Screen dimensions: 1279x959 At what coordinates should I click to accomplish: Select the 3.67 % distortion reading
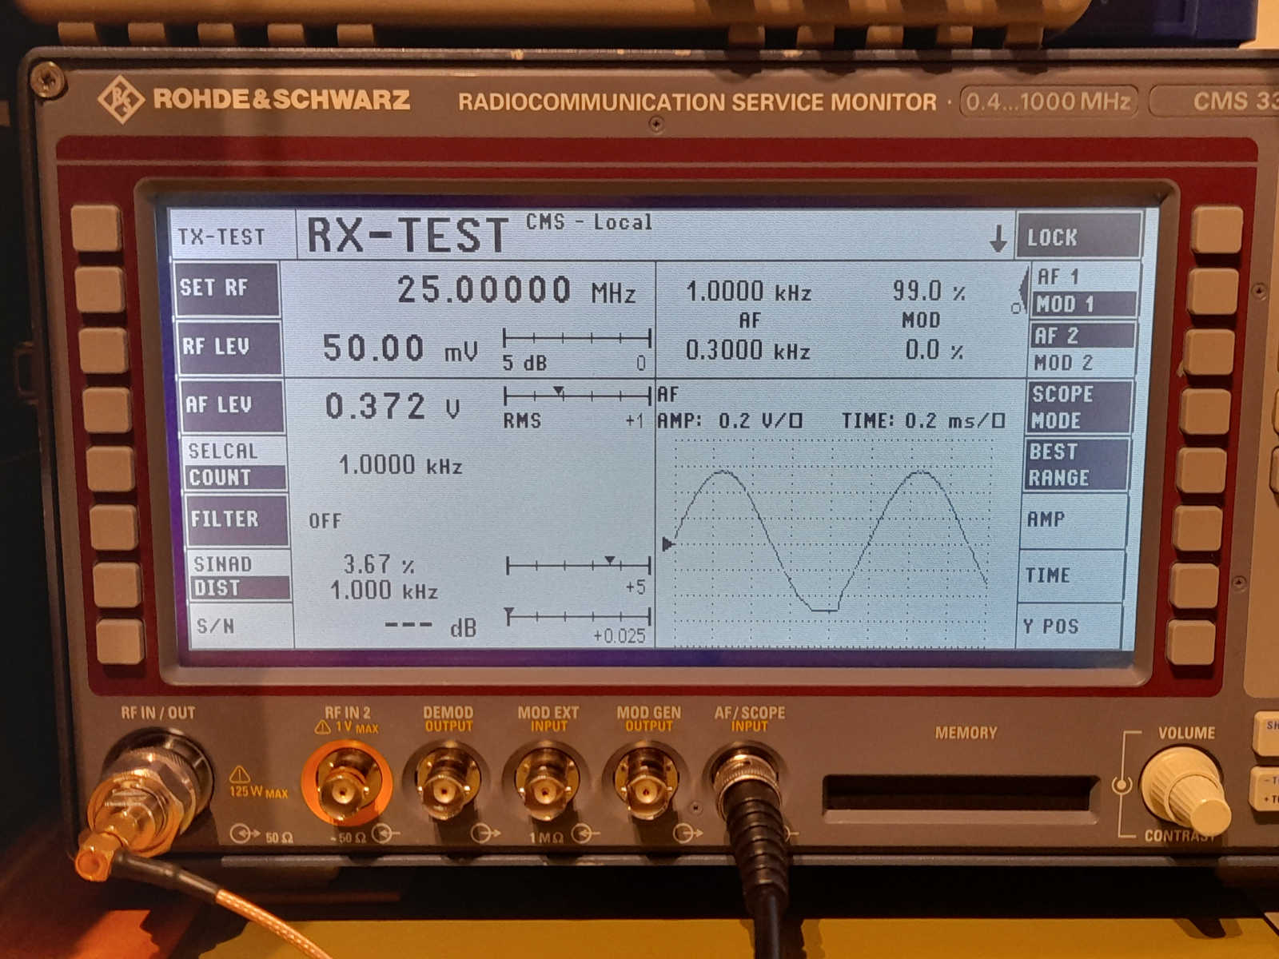(379, 564)
